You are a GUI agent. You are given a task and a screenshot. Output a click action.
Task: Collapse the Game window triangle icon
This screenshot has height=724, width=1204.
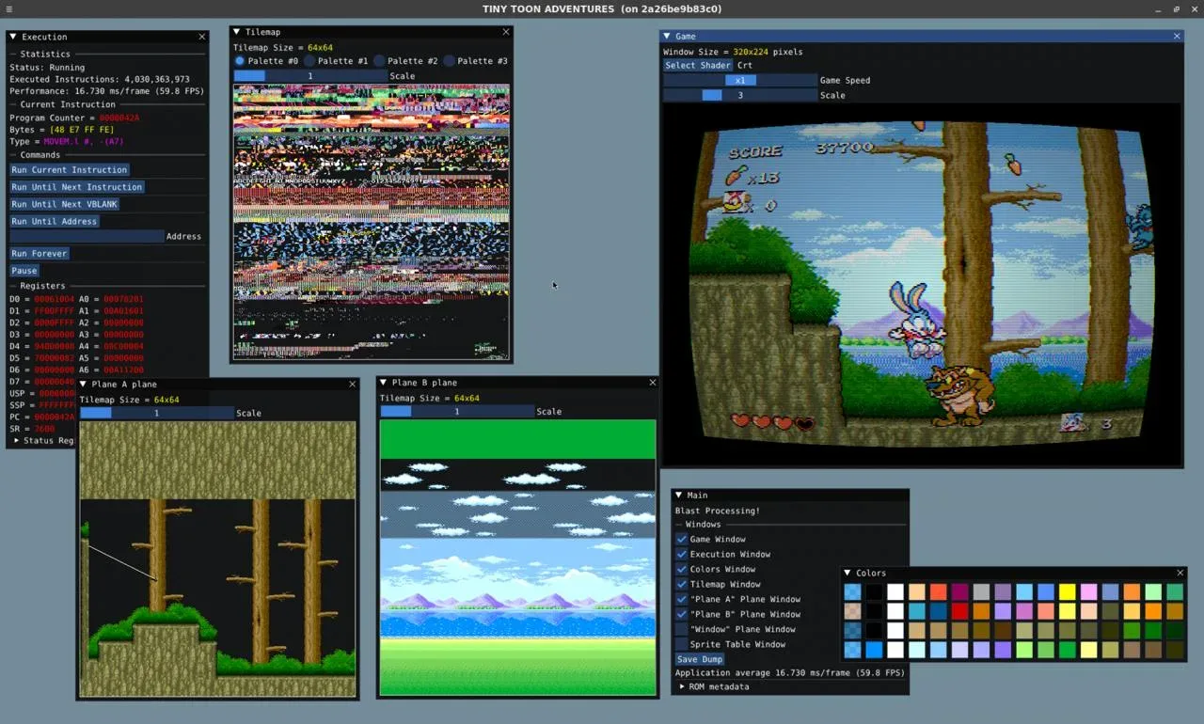[x=667, y=36]
